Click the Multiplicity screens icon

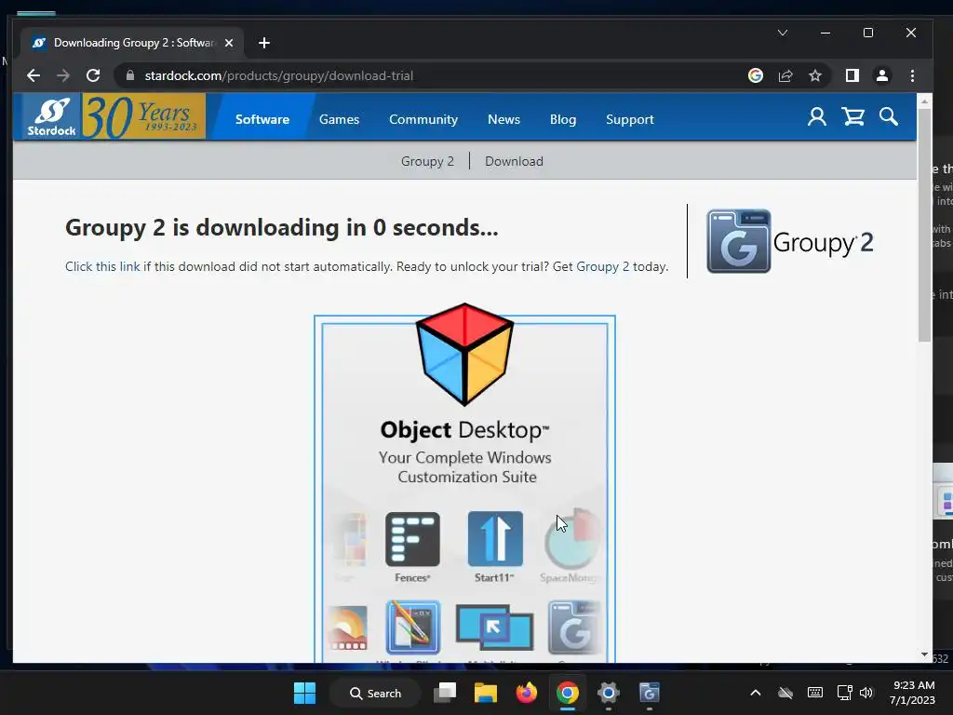[x=495, y=627]
